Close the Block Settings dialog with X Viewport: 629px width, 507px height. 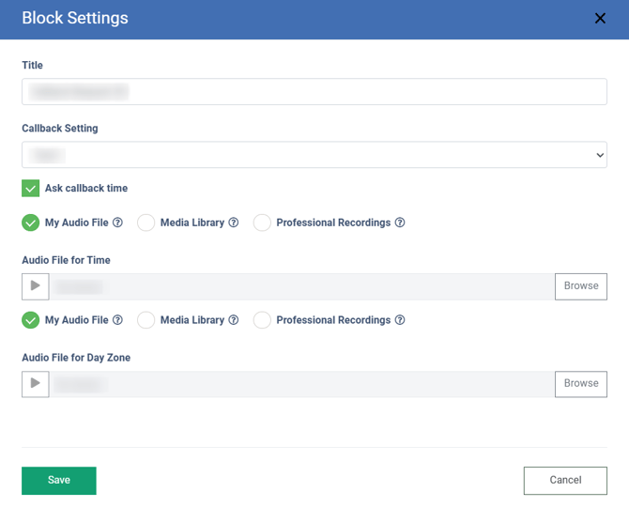tap(600, 19)
